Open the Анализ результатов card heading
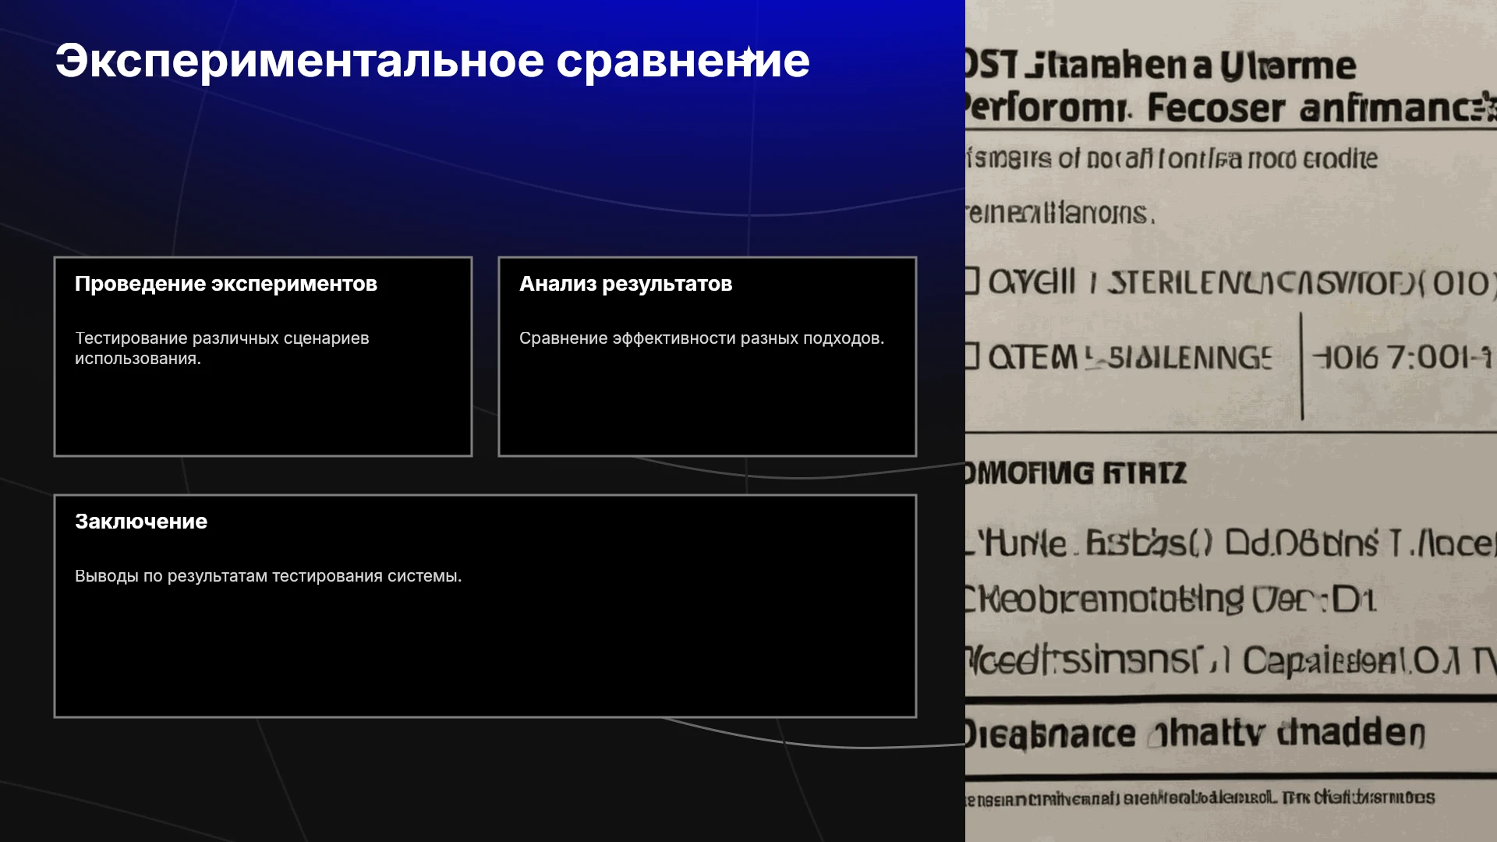Image resolution: width=1497 pixels, height=842 pixels. 626,284
